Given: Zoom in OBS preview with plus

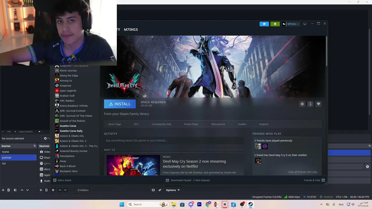Looking at the screenshot, I should pos(15,132).
